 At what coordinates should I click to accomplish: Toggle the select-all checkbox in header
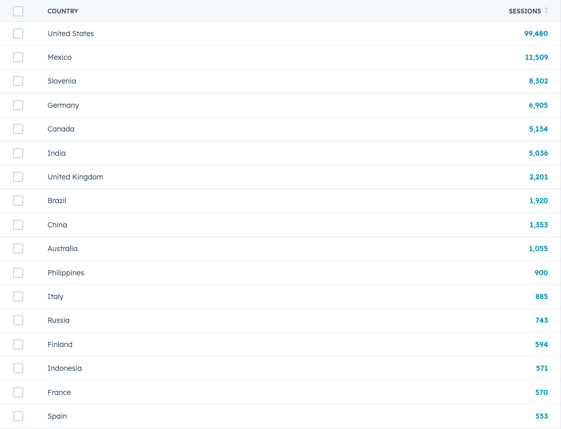tap(18, 11)
